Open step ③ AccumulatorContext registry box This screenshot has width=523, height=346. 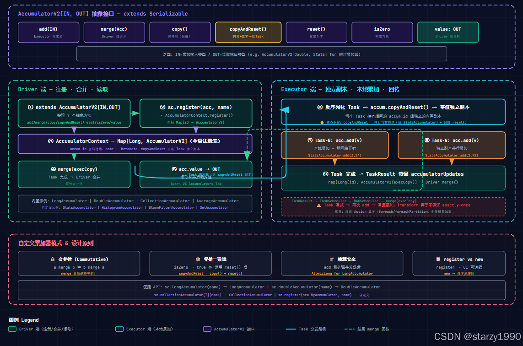tap(135, 144)
